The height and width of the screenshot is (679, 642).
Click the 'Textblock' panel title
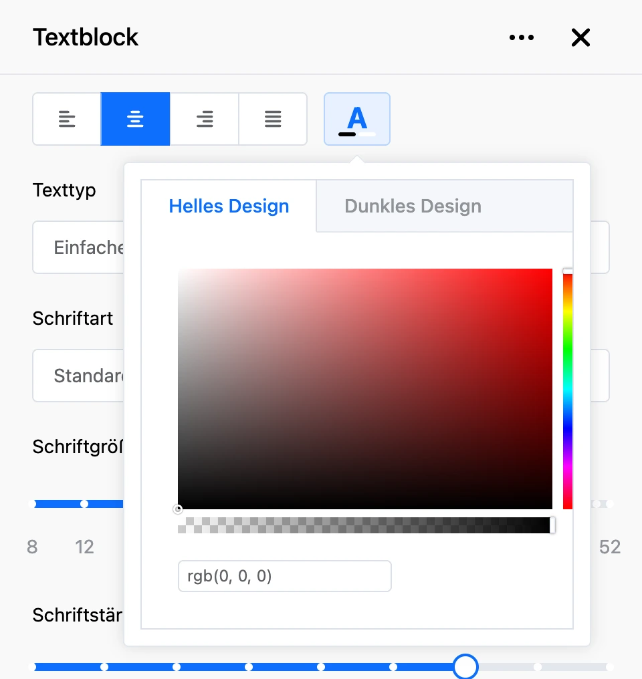click(86, 37)
